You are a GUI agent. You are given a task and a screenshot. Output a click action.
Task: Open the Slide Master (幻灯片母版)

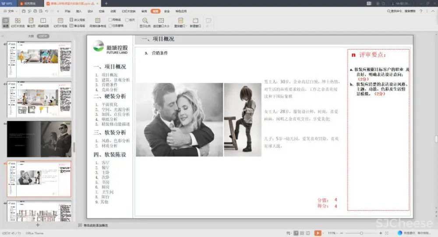60,22
